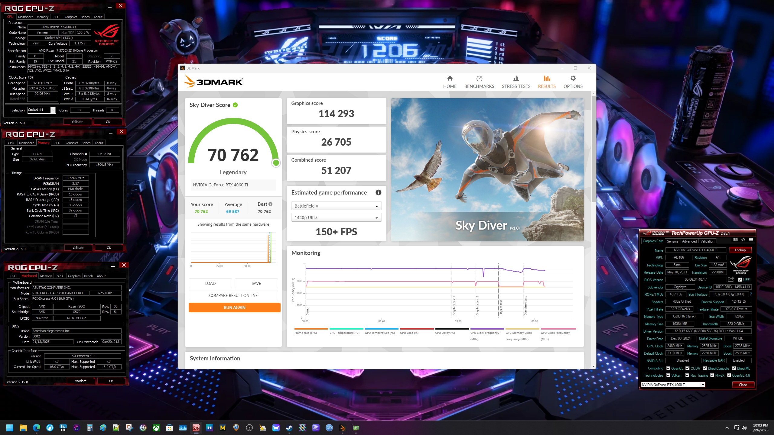Toggle the OpenGL 4.6 checkbox in GPU-Z
The height and width of the screenshot is (435, 774).
729,375
